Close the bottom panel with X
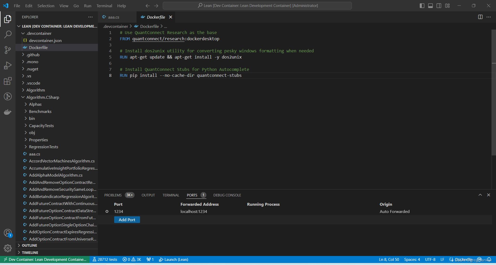This screenshot has height=265, width=496. (x=489, y=195)
